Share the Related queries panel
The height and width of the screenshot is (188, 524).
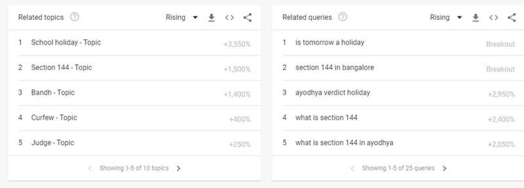tap(511, 18)
